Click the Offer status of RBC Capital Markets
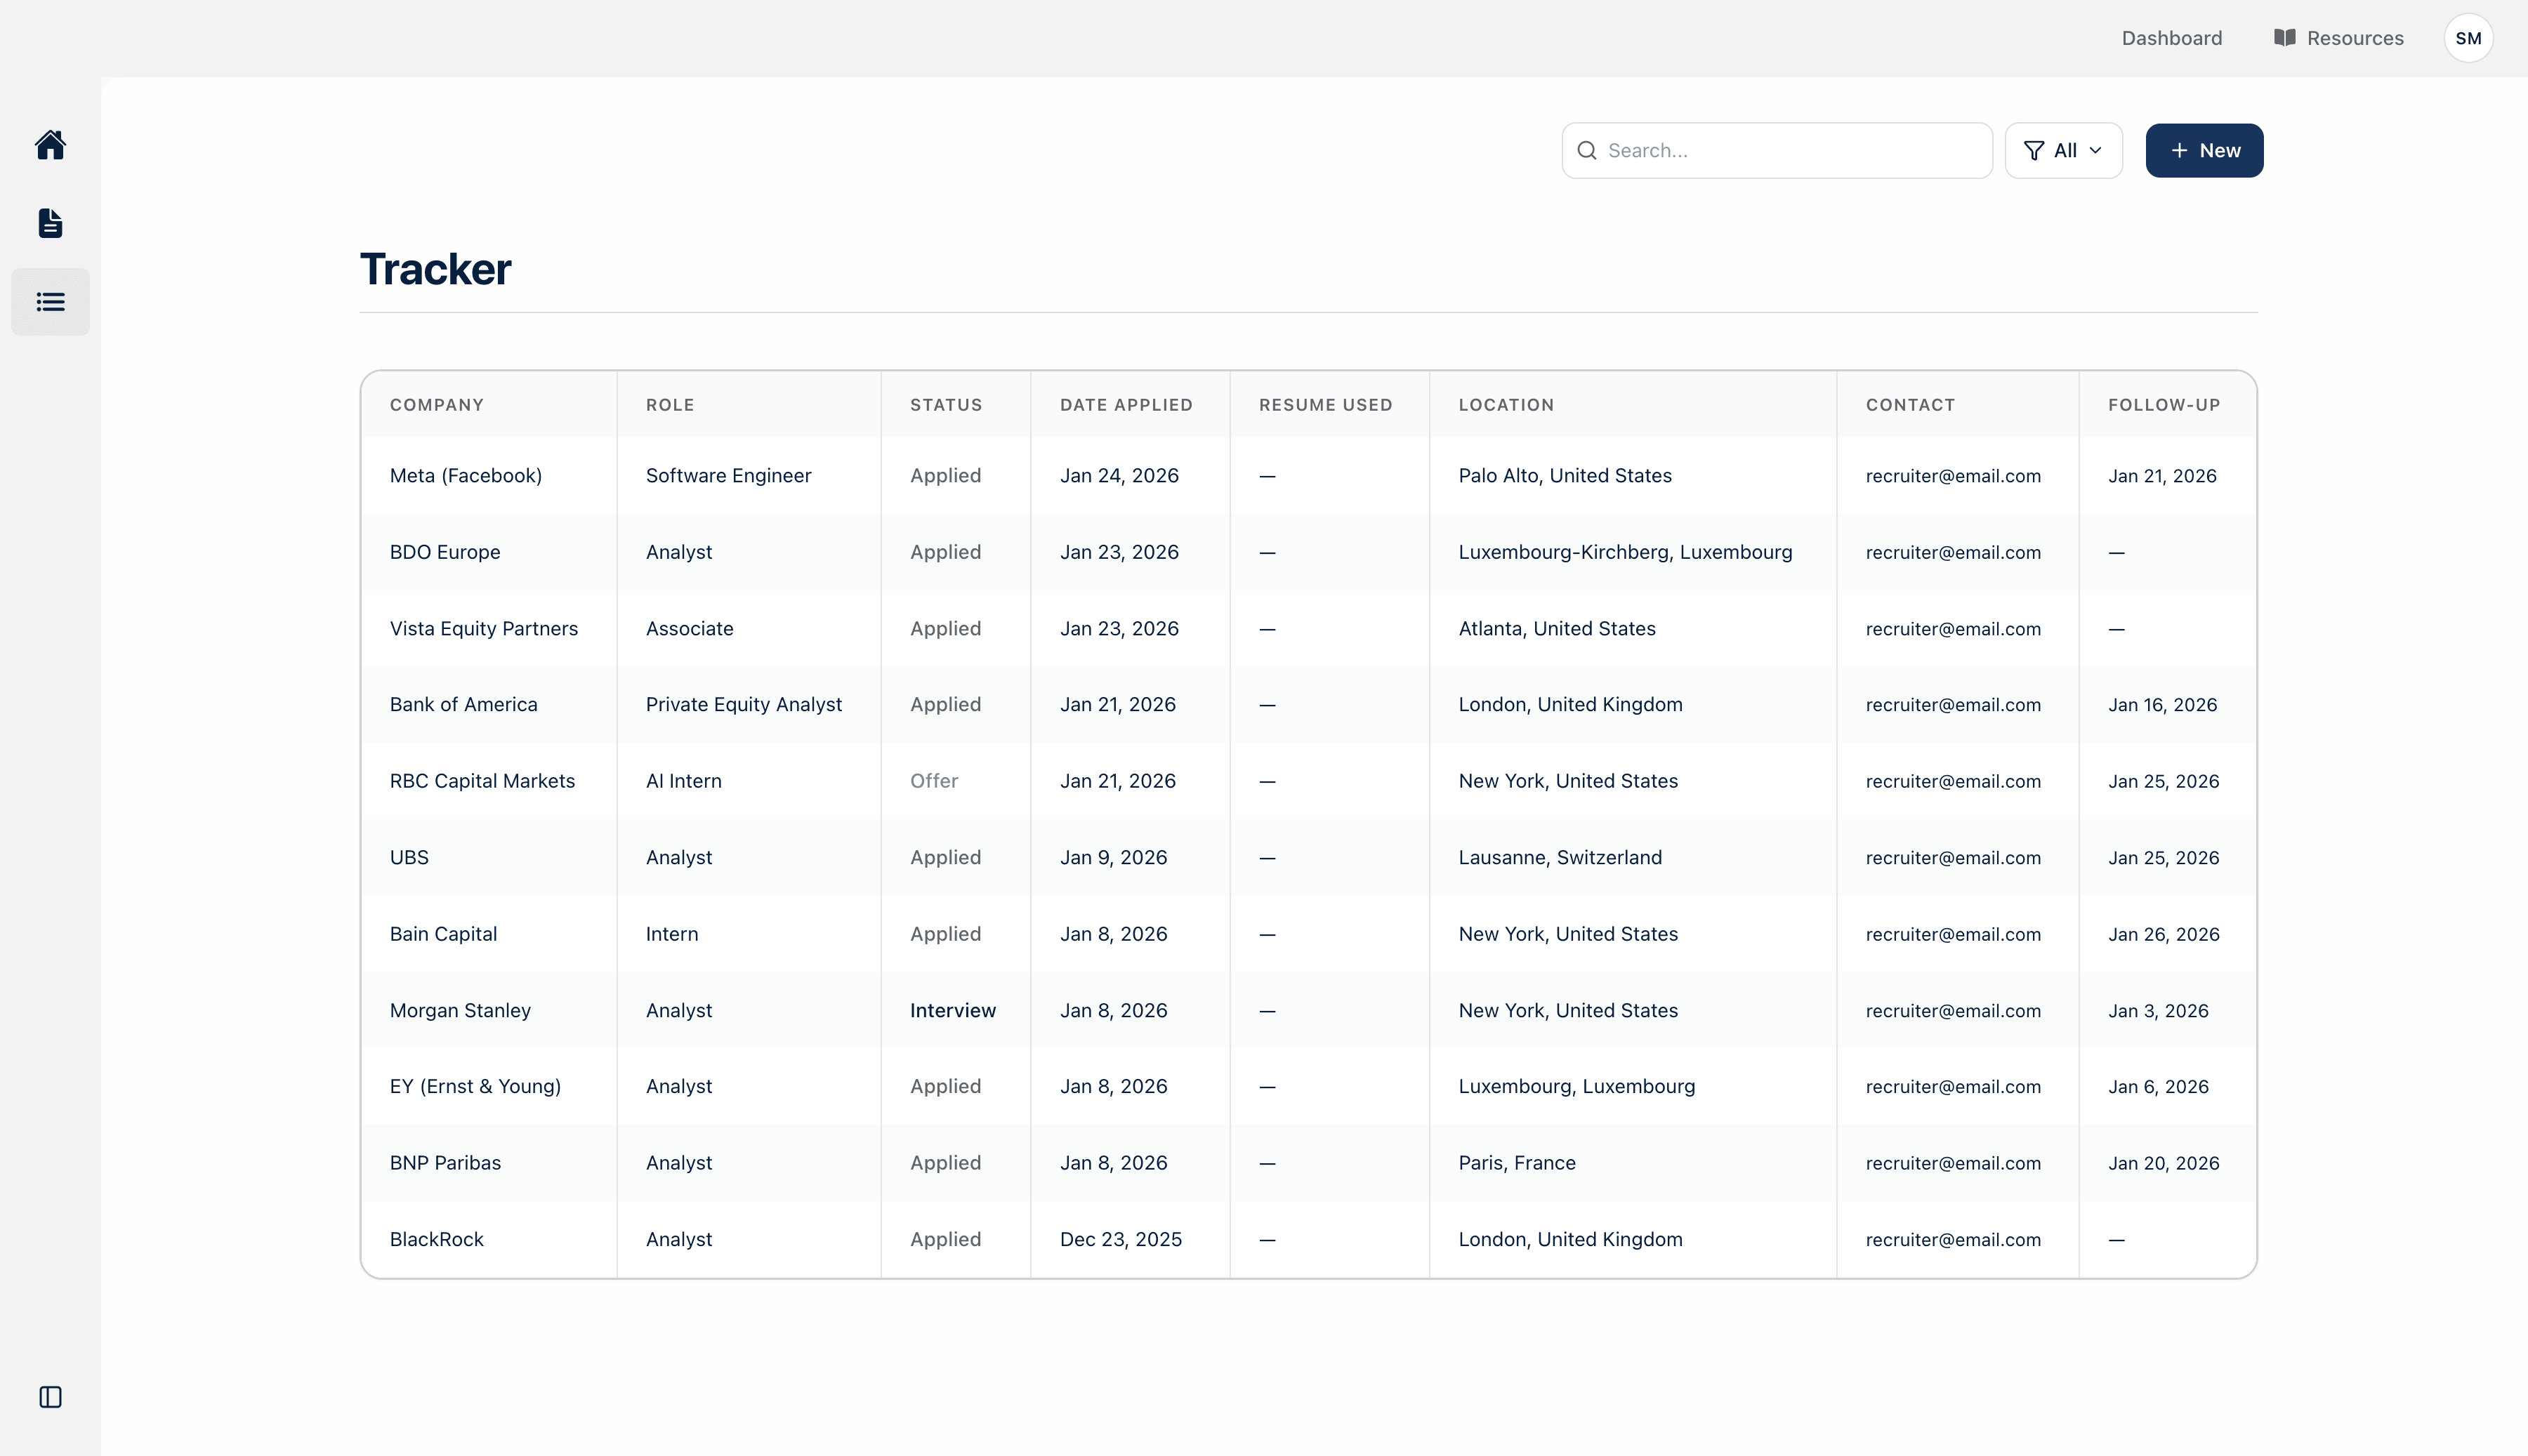Image resolution: width=2528 pixels, height=1456 pixels. pos(933,781)
